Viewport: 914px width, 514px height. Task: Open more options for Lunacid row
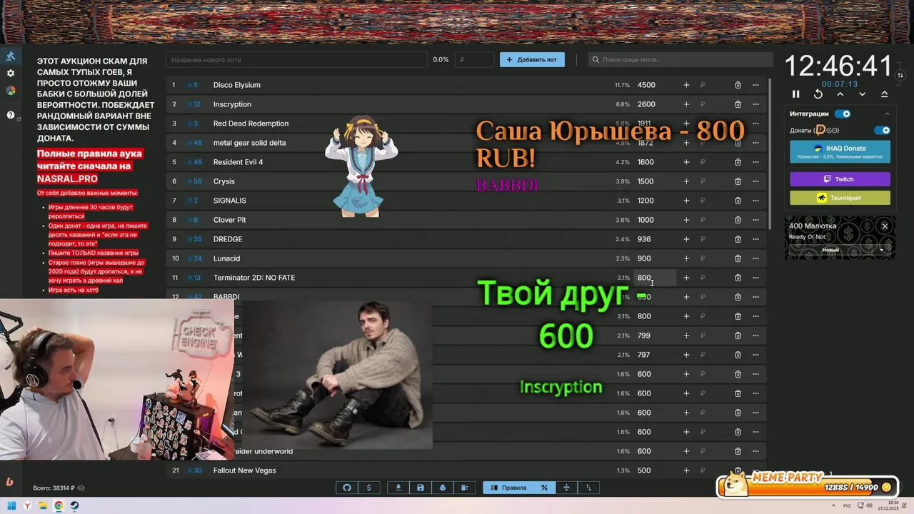755,258
